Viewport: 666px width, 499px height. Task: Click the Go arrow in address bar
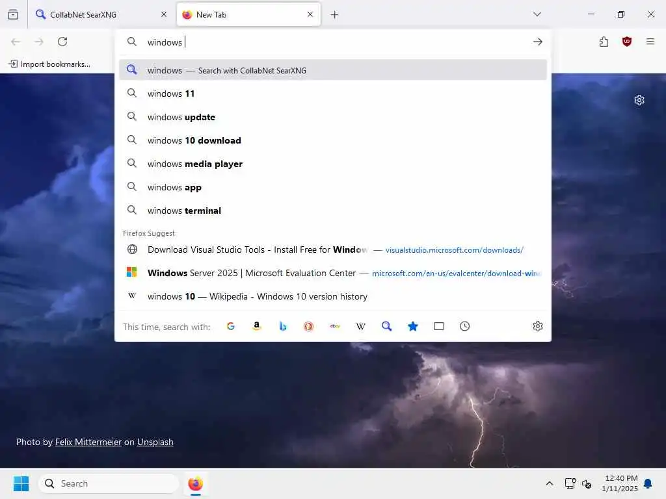tap(538, 42)
